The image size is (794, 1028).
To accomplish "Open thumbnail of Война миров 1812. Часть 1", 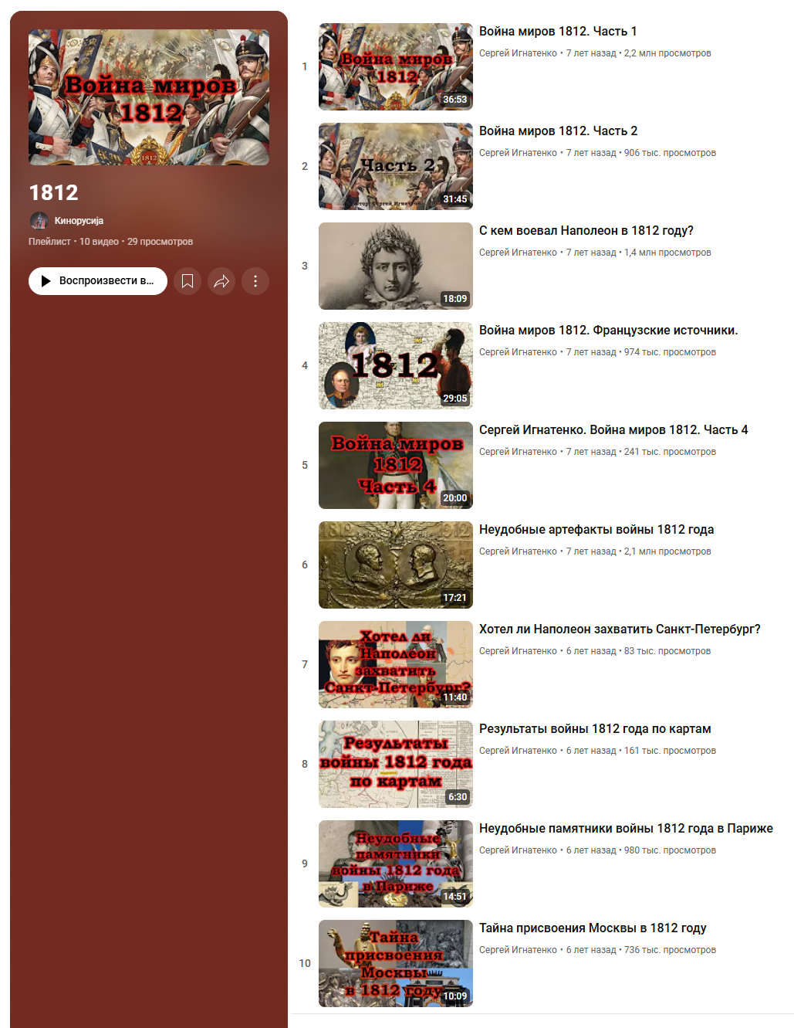I will (396, 66).
